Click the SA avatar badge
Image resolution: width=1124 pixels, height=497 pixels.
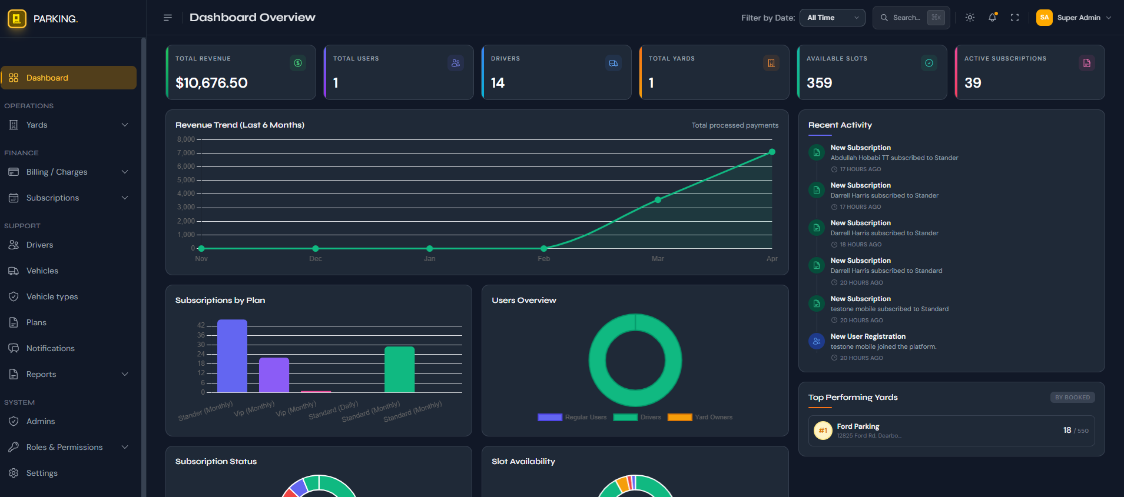[1045, 18]
